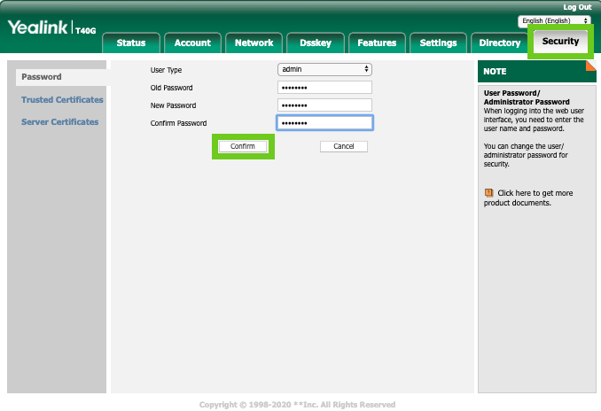Switch to the Status tab
The height and width of the screenshot is (411, 601).
tap(131, 43)
